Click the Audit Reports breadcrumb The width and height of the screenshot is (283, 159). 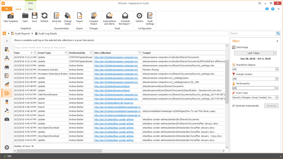click(x=20, y=33)
